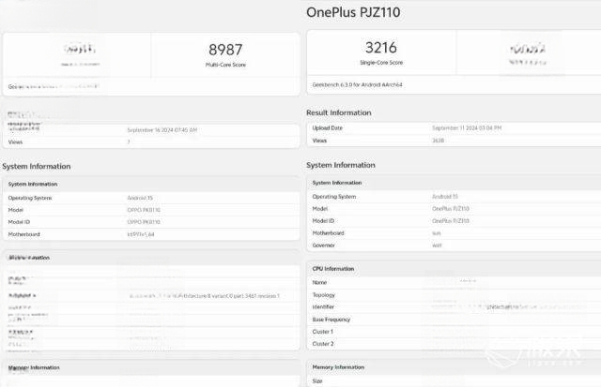The height and width of the screenshot is (387, 601).
Task: Click the 'Model' label in the OnePlus table
Action: 320,209
